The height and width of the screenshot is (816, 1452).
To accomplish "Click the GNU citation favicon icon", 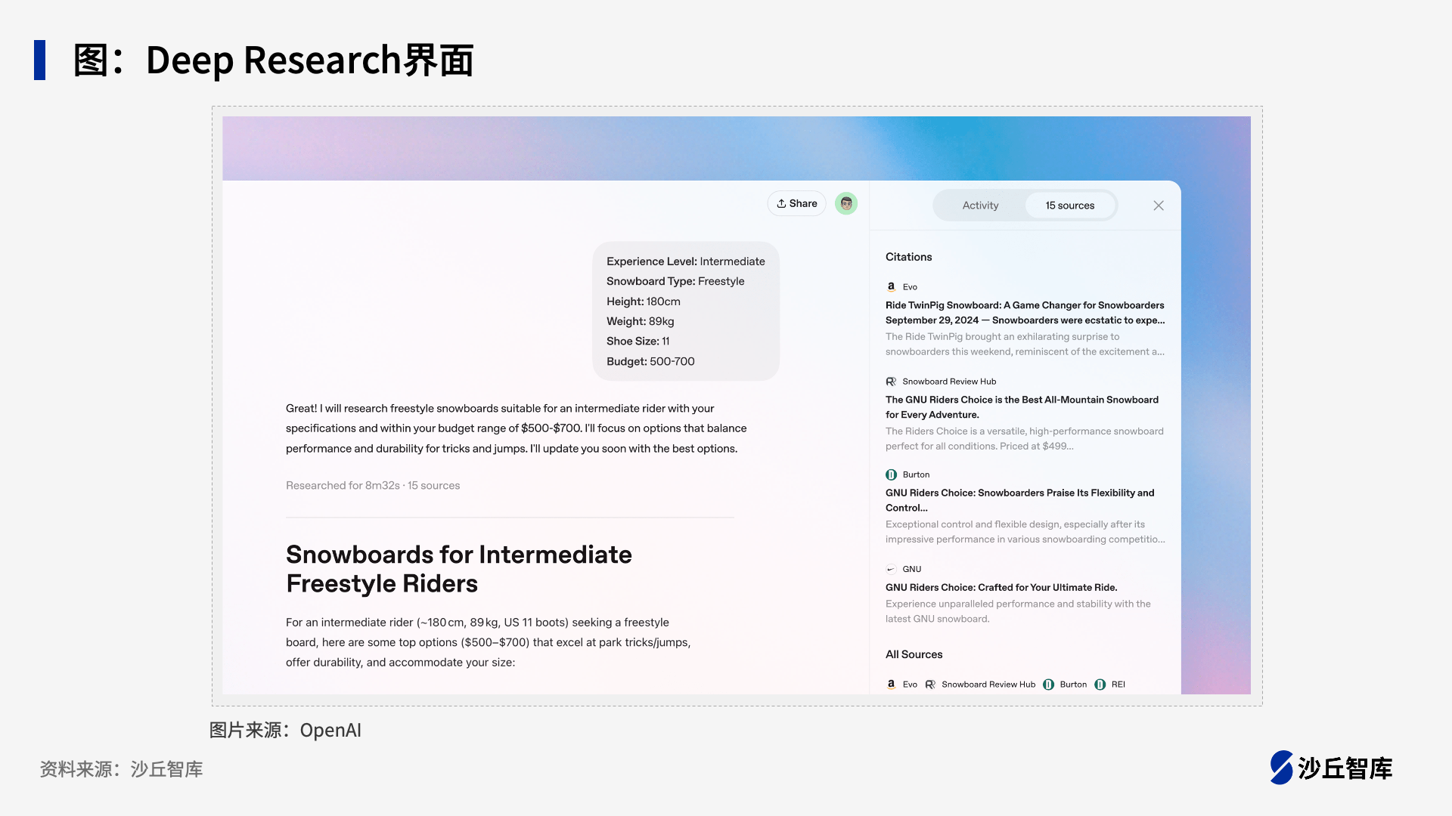I will (x=891, y=569).
